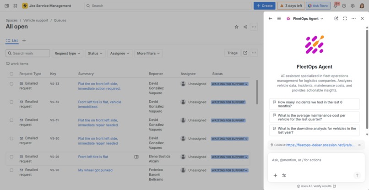The image size is (369, 190).
Task: Change status dropdown for VS-33
Action: tap(230, 84)
